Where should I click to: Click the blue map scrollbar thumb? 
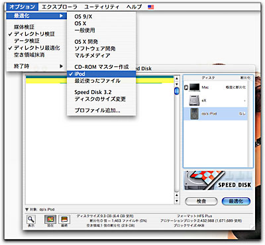177,91
